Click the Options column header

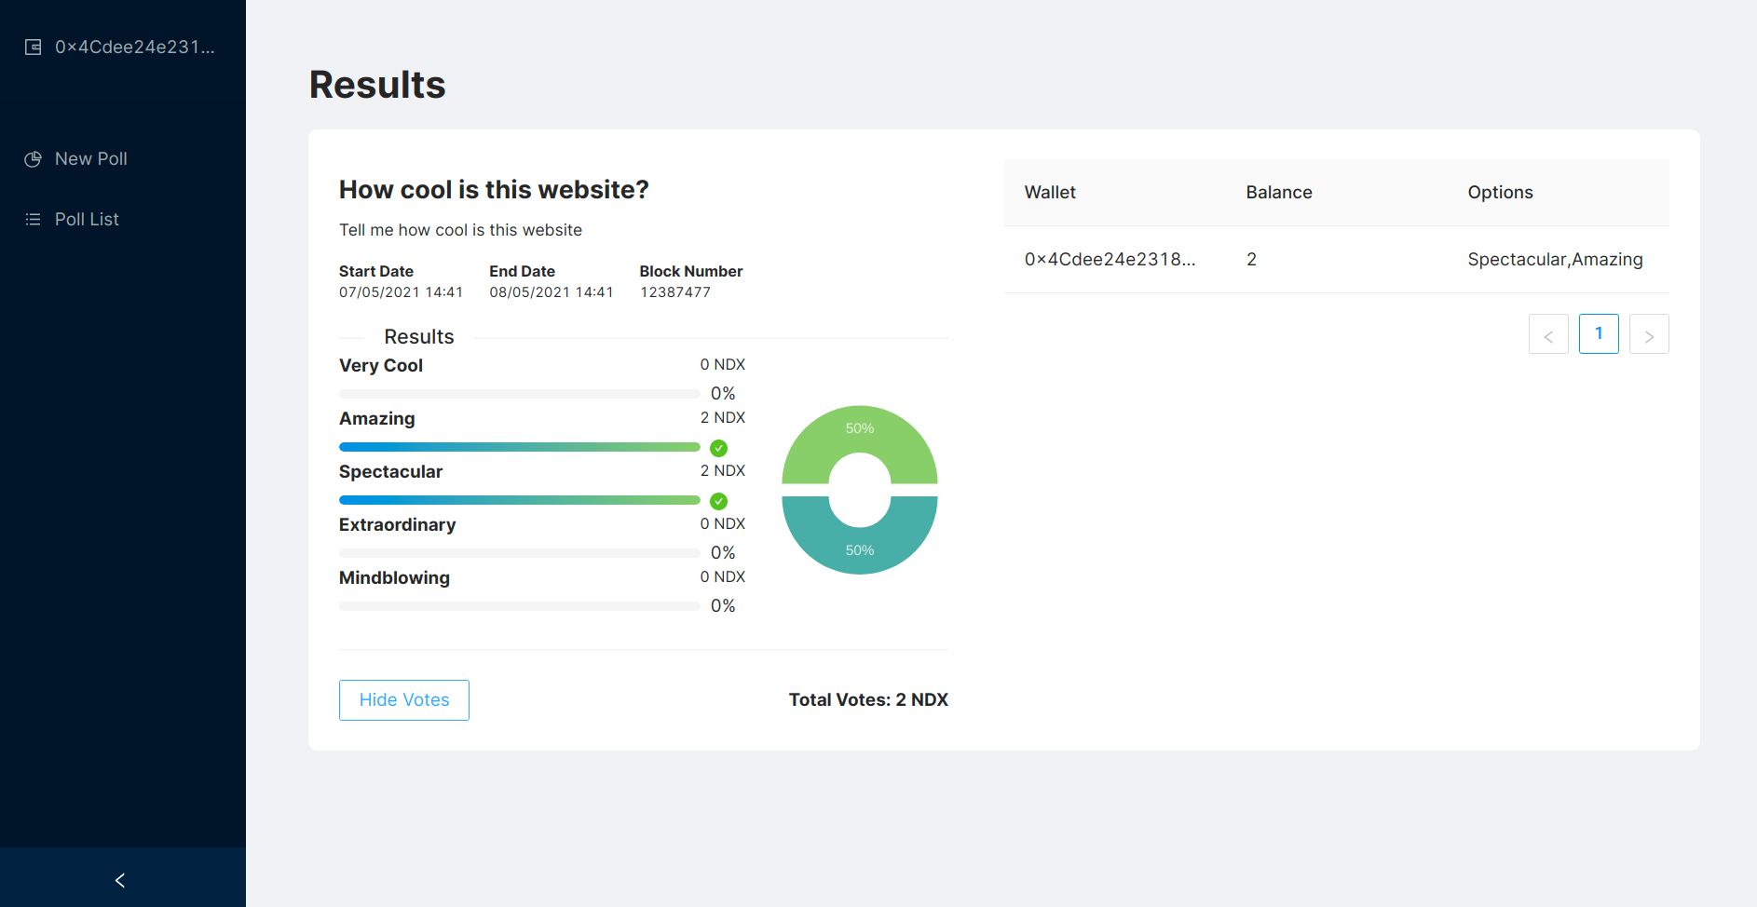[1500, 193]
